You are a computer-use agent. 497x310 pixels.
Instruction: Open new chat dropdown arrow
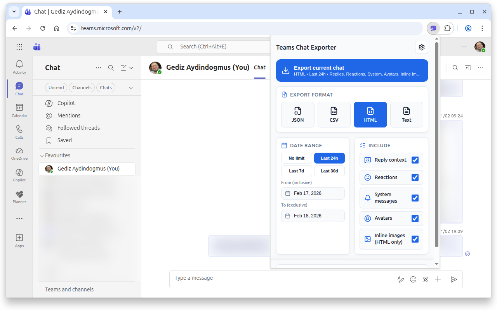131,68
